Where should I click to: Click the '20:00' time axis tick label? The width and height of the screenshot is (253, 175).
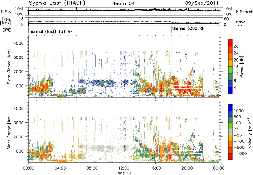pos(187,168)
